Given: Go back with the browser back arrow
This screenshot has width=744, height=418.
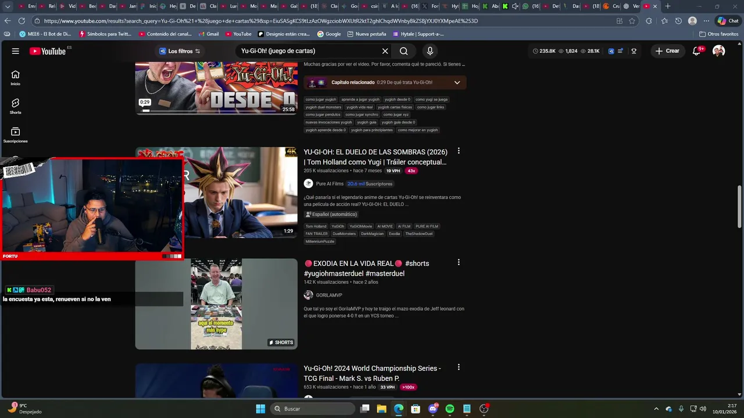Looking at the screenshot, I should [x=8, y=21].
